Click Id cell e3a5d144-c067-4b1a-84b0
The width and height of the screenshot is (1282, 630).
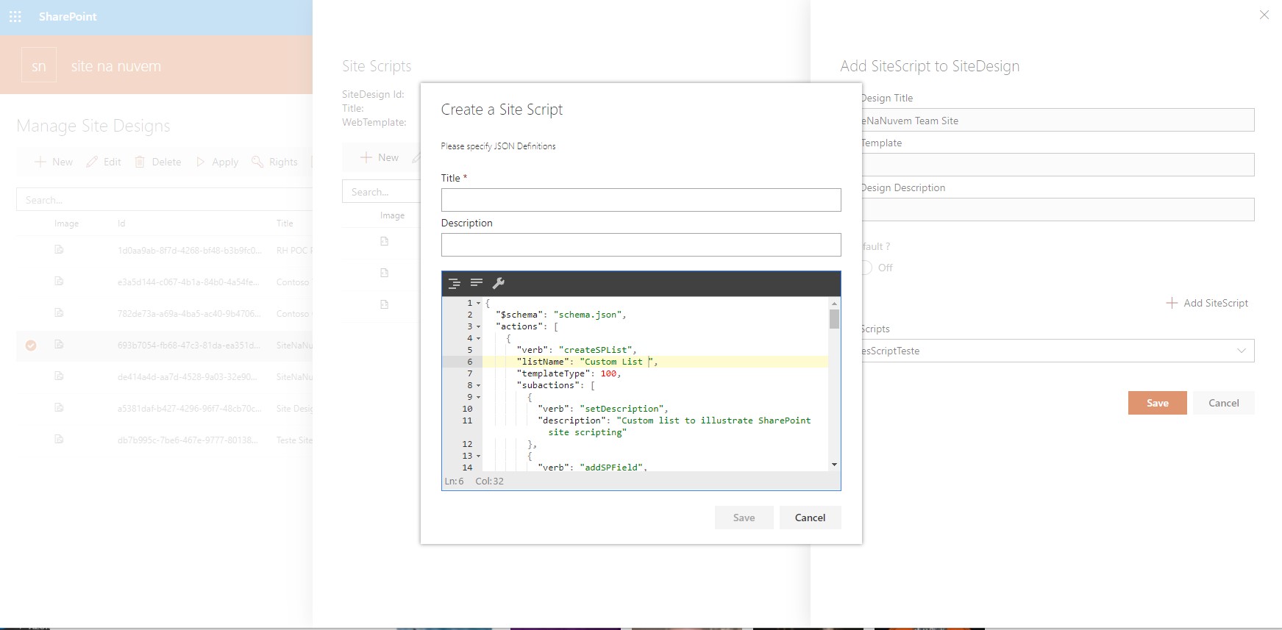[x=188, y=282]
